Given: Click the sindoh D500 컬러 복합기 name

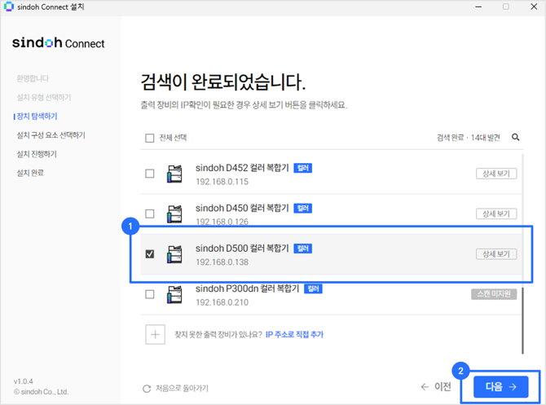Looking at the screenshot, I should pyautogui.click(x=242, y=249).
